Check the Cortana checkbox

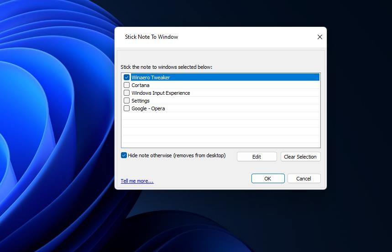click(x=126, y=85)
